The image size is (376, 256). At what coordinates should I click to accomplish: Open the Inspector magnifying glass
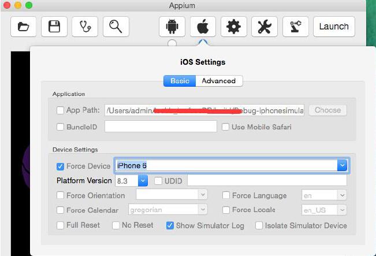click(x=116, y=27)
